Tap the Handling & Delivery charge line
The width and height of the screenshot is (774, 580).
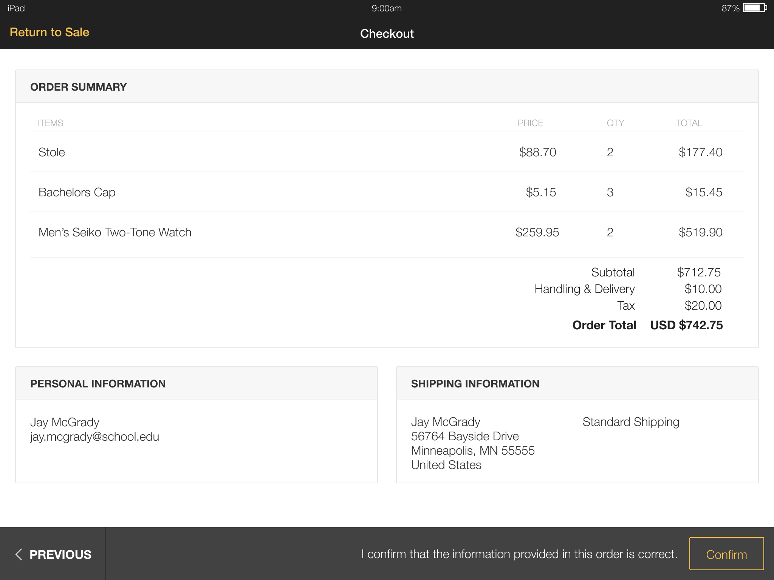click(x=584, y=289)
